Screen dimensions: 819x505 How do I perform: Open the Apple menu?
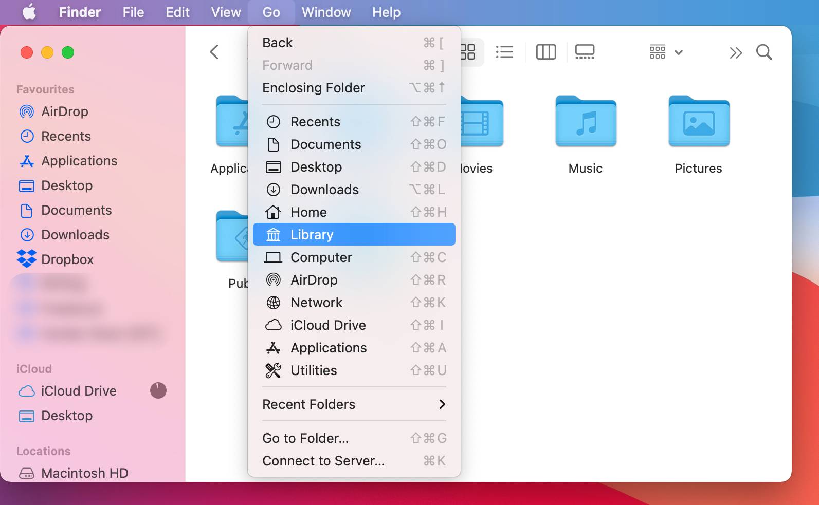[29, 12]
